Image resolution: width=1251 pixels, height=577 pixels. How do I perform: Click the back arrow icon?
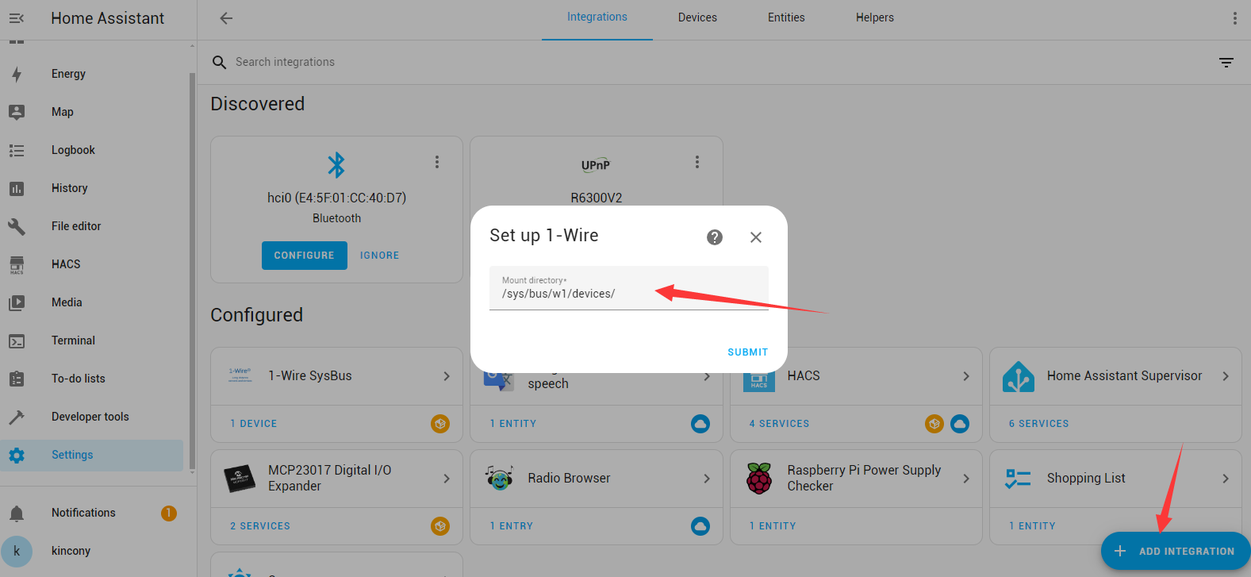point(226,18)
